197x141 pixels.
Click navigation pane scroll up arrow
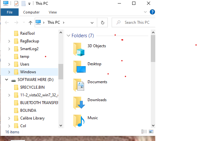click(61, 32)
